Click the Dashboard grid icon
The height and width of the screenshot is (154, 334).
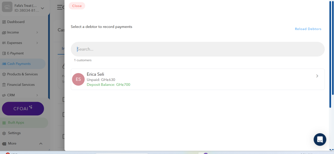[x=4, y=22]
